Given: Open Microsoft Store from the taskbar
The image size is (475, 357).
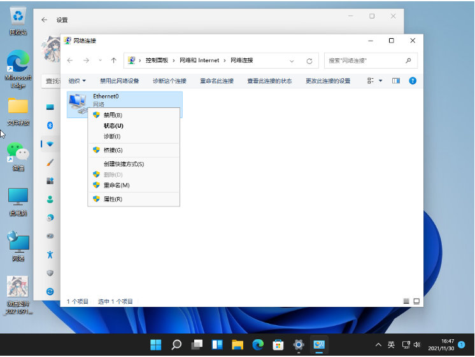Looking at the screenshot, I should tap(278, 344).
